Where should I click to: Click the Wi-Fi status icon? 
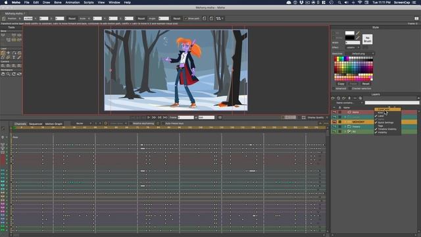[360, 3]
